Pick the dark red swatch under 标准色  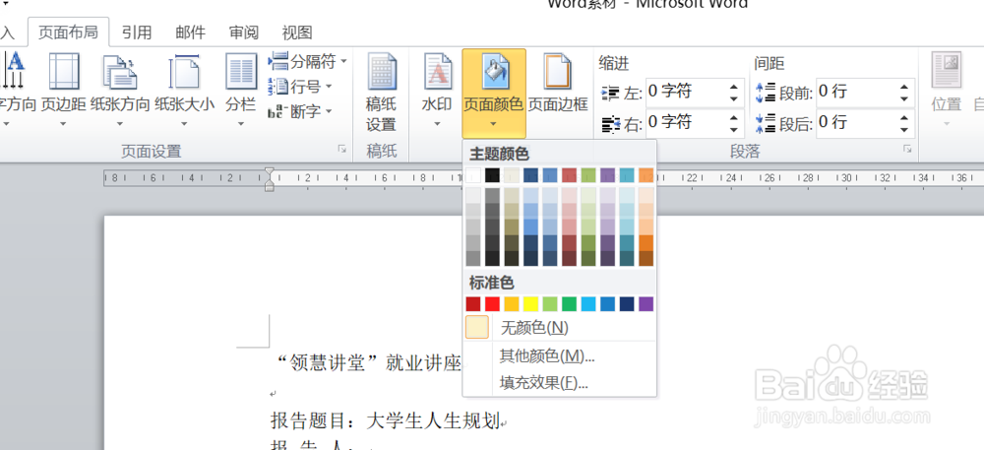(x=473, y=304)
